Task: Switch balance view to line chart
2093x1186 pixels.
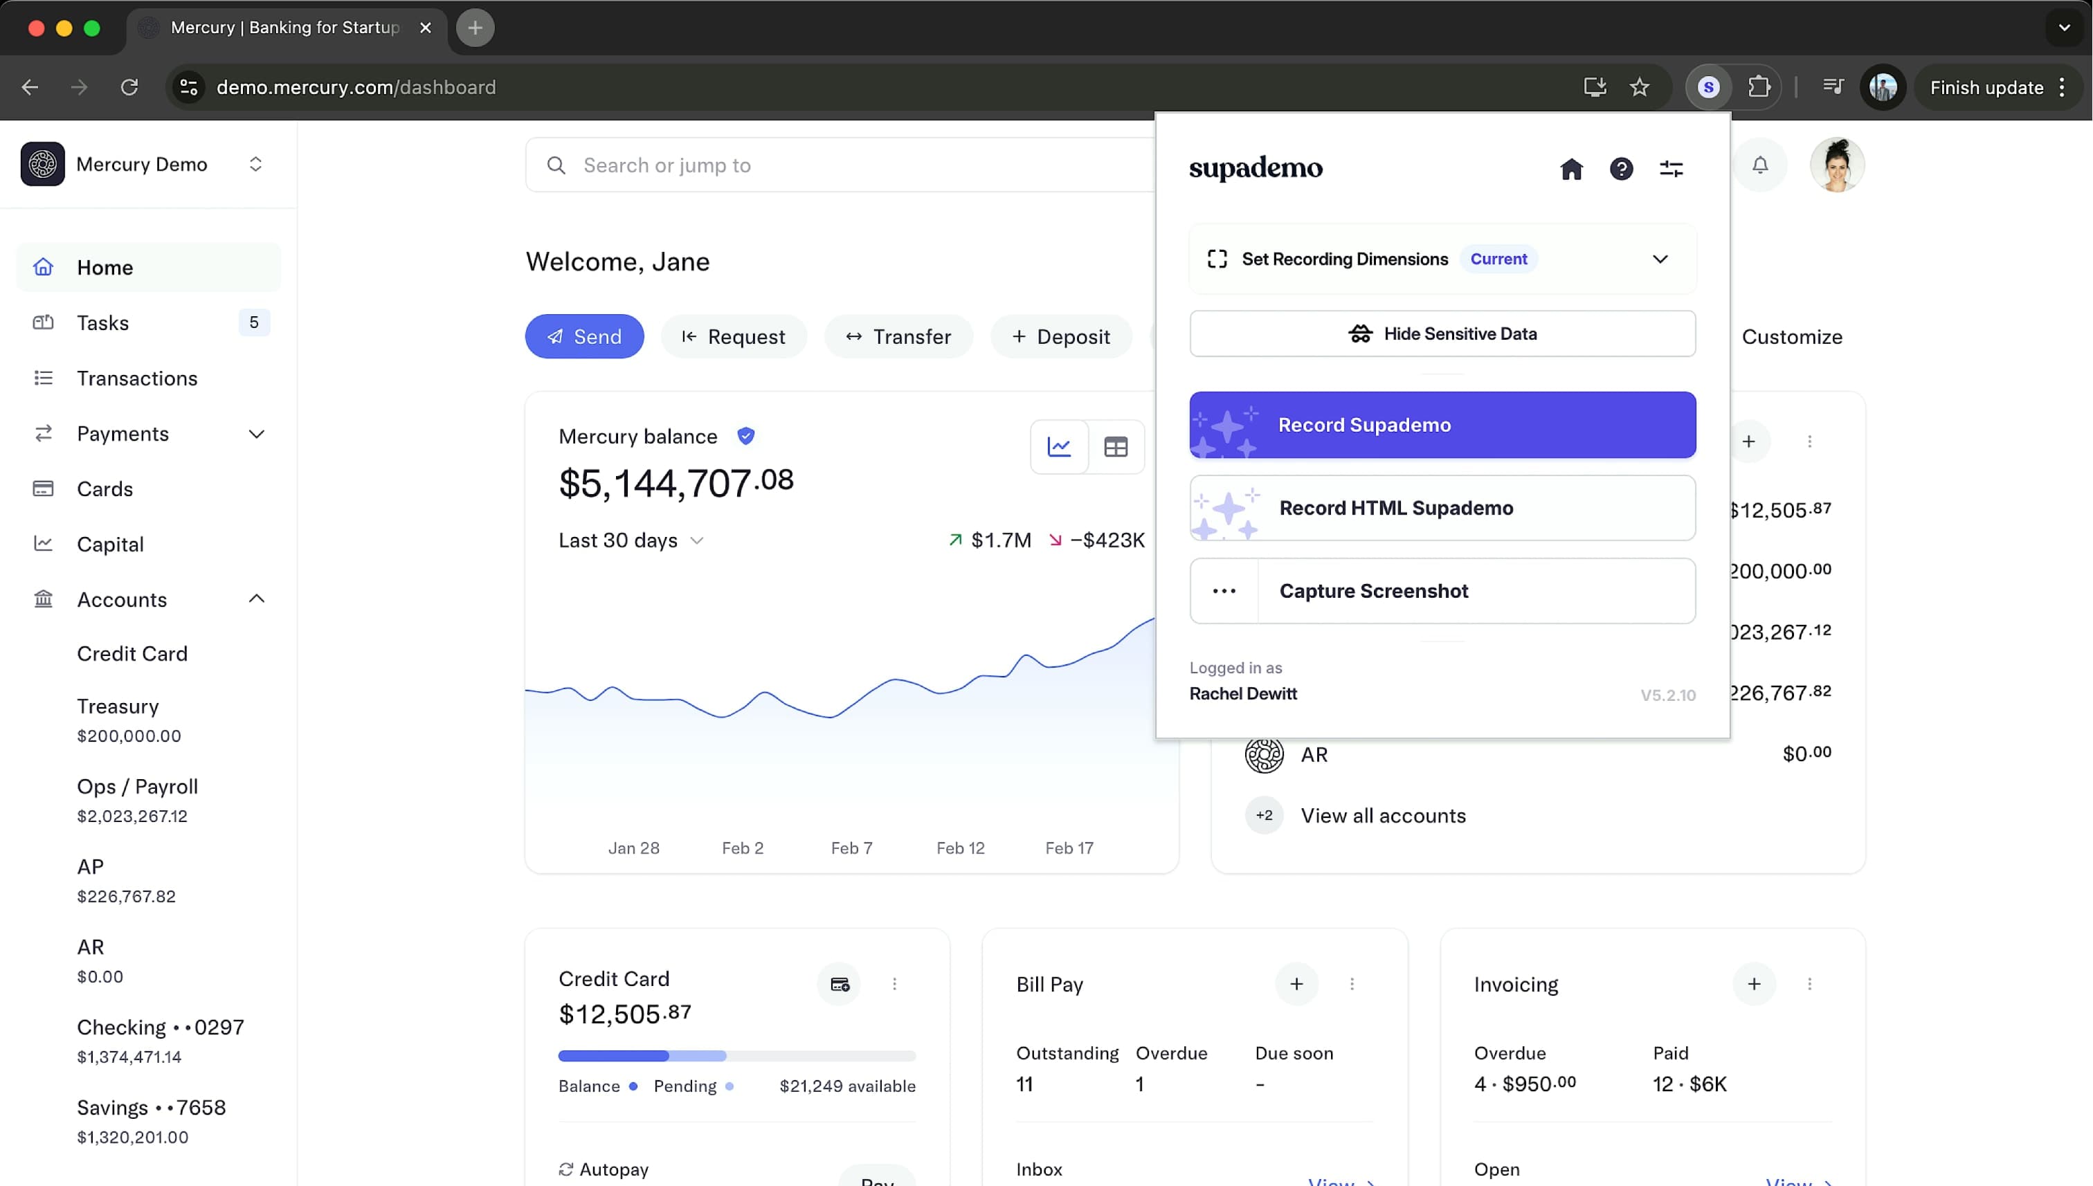Action: 1059,446
